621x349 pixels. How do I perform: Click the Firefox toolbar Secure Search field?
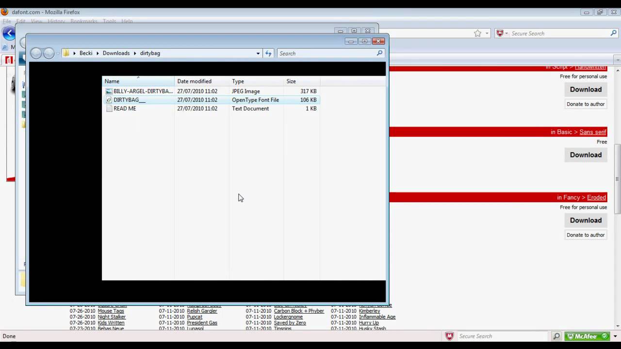[x=559, y=33]
